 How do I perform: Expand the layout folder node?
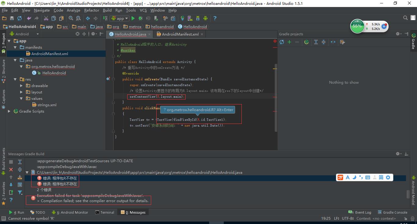tap(21, 92)
